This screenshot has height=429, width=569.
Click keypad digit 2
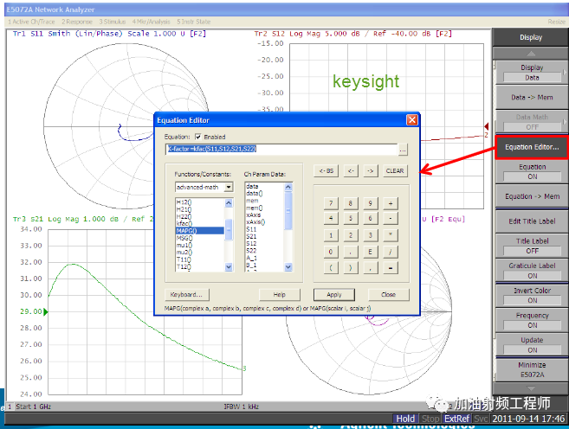(350, 235)
